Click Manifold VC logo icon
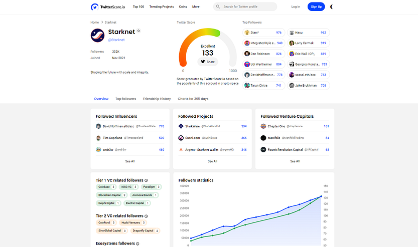This screenshot has height=247, width=418. (263, 138)
